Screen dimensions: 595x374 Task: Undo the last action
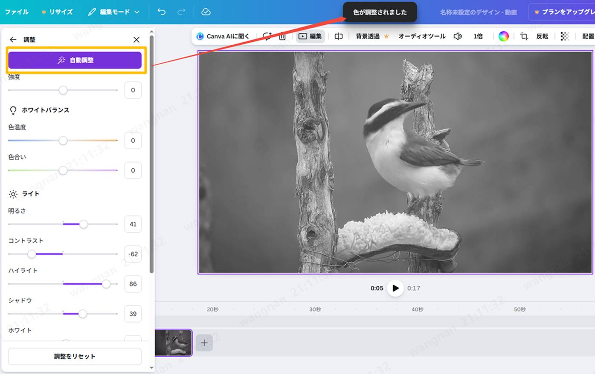[x=161, y=12]
